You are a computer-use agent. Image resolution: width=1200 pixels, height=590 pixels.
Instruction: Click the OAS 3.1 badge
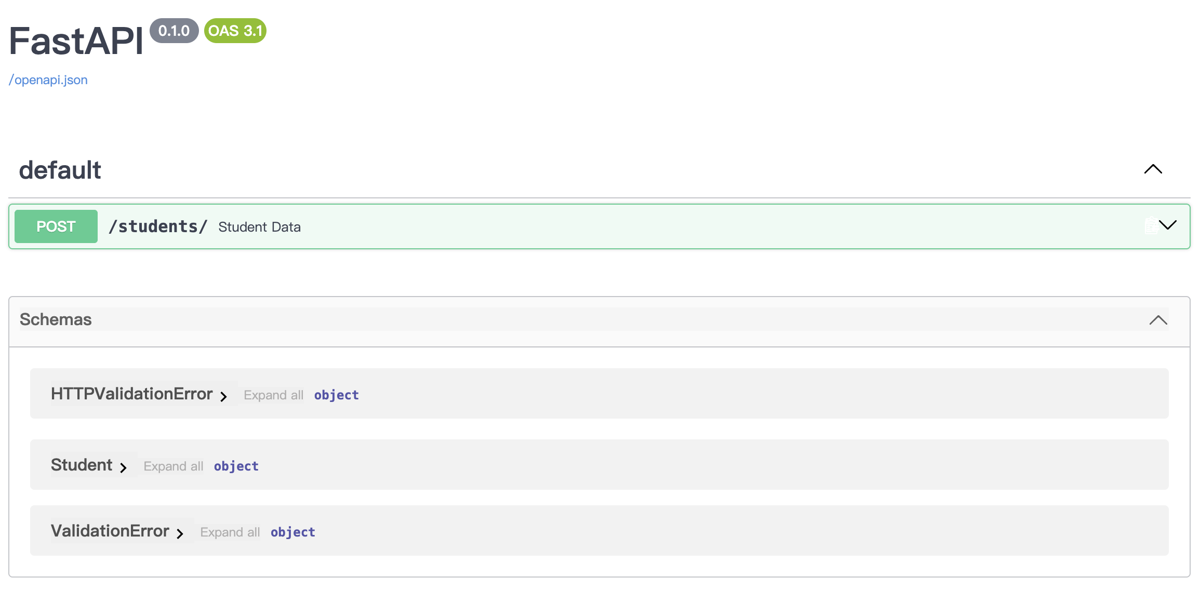point(235,31)
